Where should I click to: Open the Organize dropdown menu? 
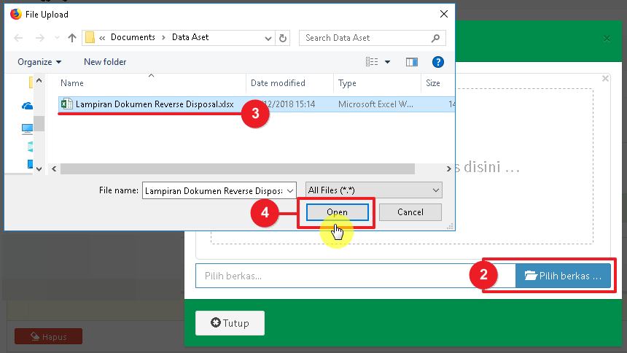(x=39, y=62)
